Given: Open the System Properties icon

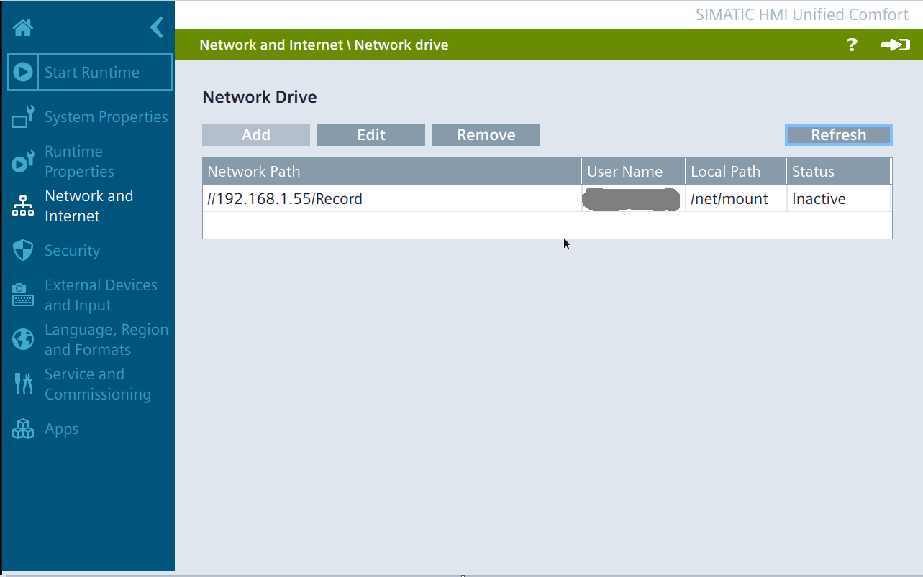Looking at the screenshot, I should 23,117.
